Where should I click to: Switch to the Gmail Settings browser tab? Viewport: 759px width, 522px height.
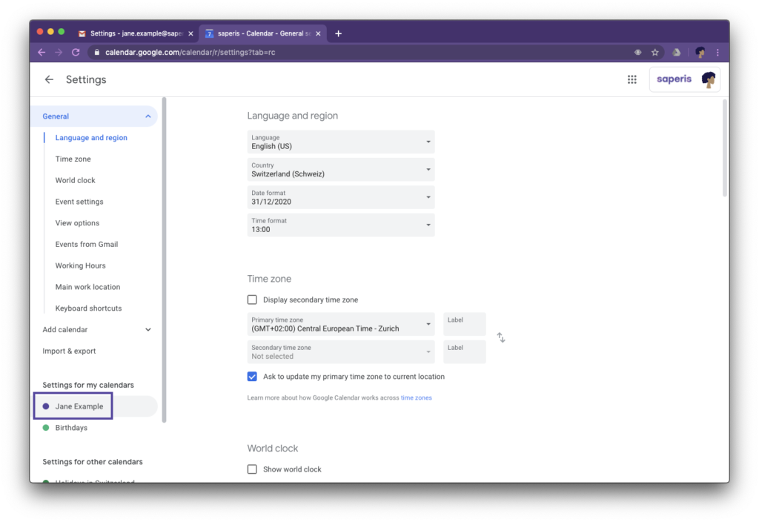[133, 33]
